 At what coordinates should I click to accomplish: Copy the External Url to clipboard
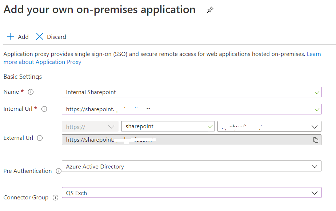coord(316,140)
